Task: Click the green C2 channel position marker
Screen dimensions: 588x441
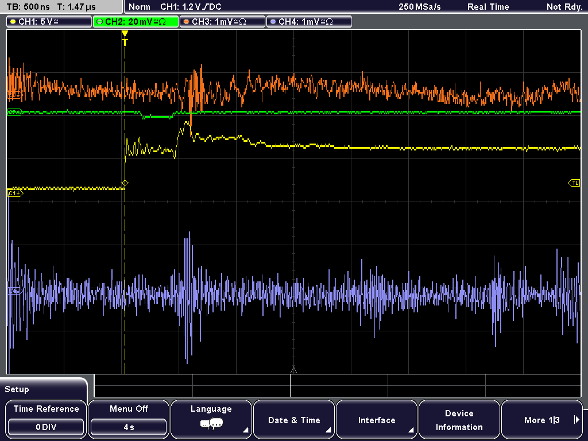Action: [x=15, y=112]
